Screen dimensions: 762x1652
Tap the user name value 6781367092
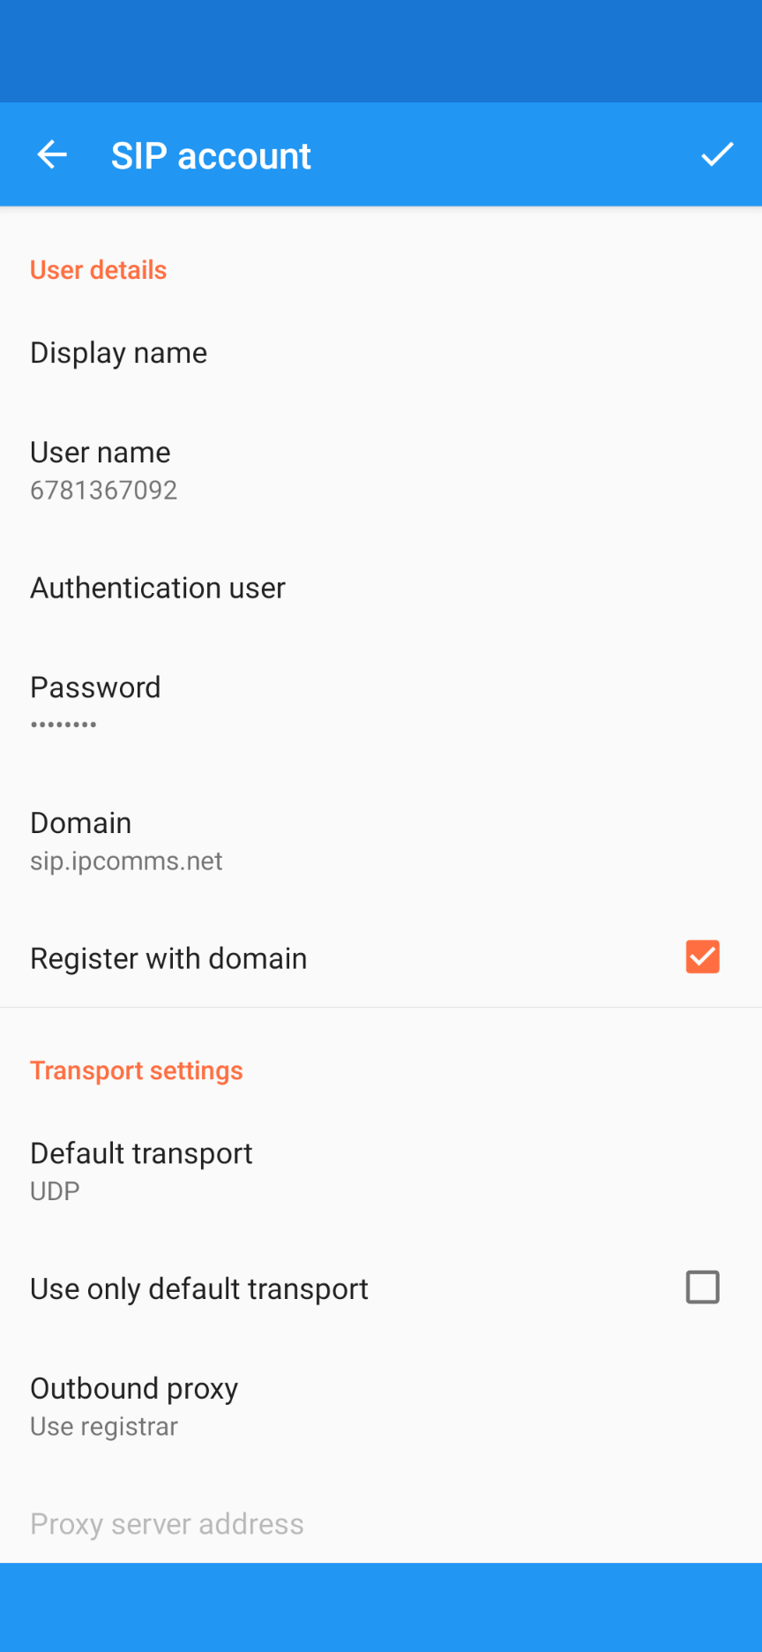[x=104, y=491]
